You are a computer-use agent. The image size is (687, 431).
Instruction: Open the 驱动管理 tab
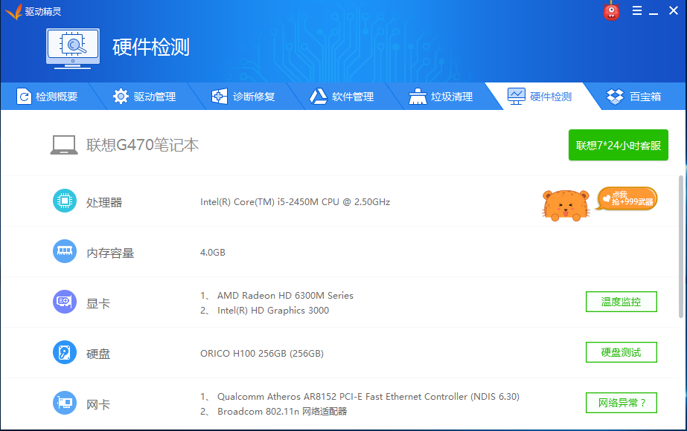coord(144,97)
